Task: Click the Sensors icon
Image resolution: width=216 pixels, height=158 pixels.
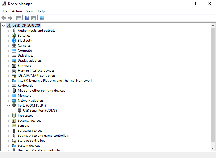Action: pos(14,126)
